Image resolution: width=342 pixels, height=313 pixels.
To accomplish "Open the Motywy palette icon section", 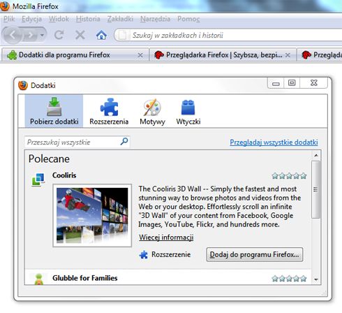I will click(x=152, y=111).
